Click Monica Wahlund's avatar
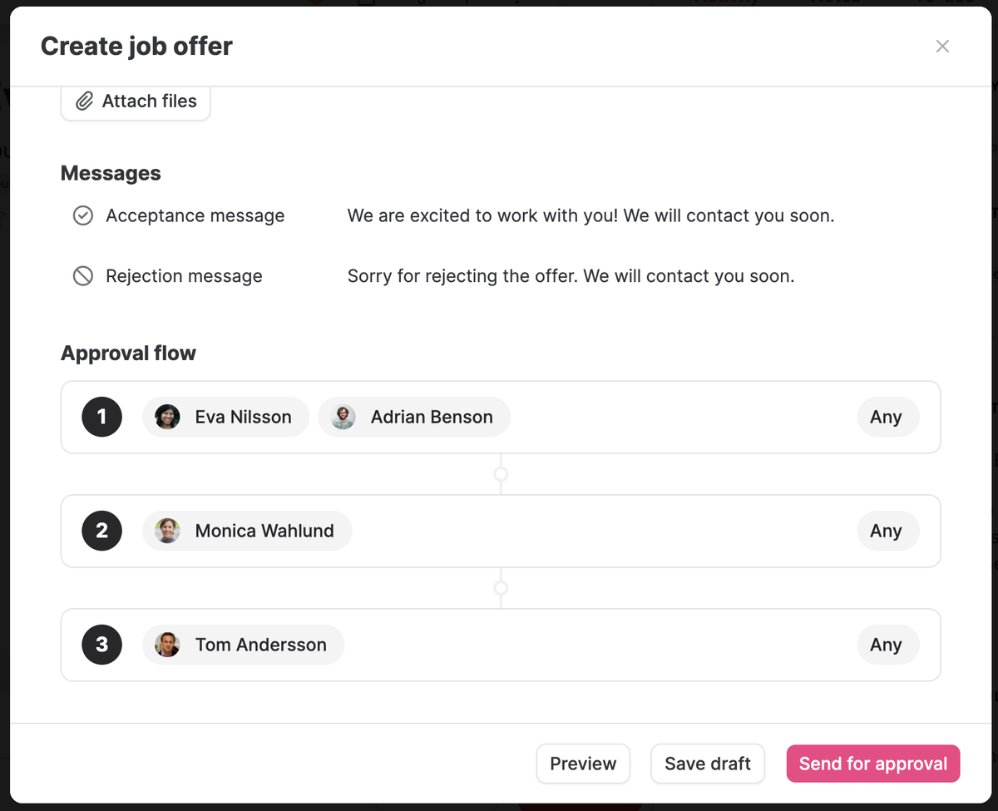This screenshot has height=811, width=998. [168, 531]
